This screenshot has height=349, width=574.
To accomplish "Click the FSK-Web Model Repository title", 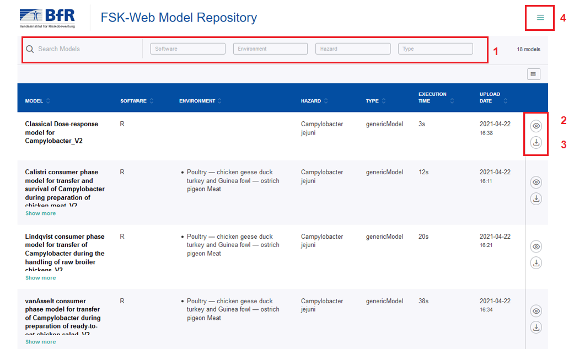I will [x=179, y=18].
